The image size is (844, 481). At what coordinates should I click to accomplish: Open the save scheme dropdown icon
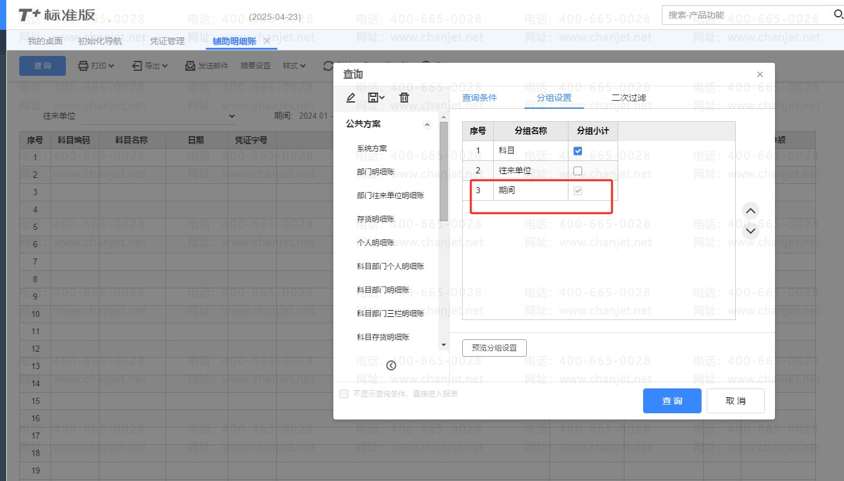click(x=377, y=98)
